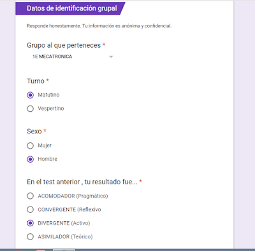The image size is (255, 251).
Task: Click the dropdown arrow beside 1E MECATRONICA
Action: click(111, 57)
